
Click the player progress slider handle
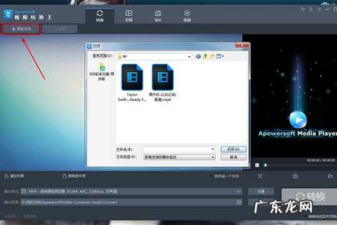click(265, 165)
